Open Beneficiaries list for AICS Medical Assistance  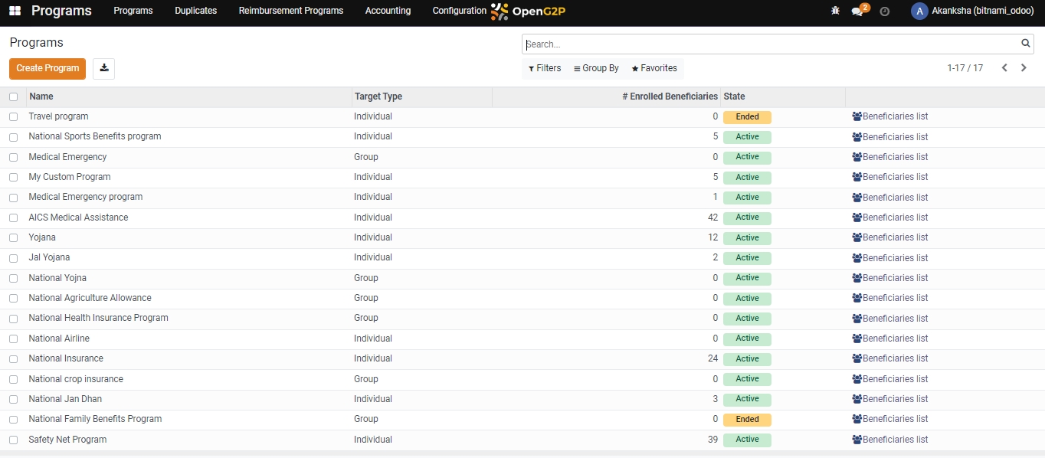click(890, 218)
